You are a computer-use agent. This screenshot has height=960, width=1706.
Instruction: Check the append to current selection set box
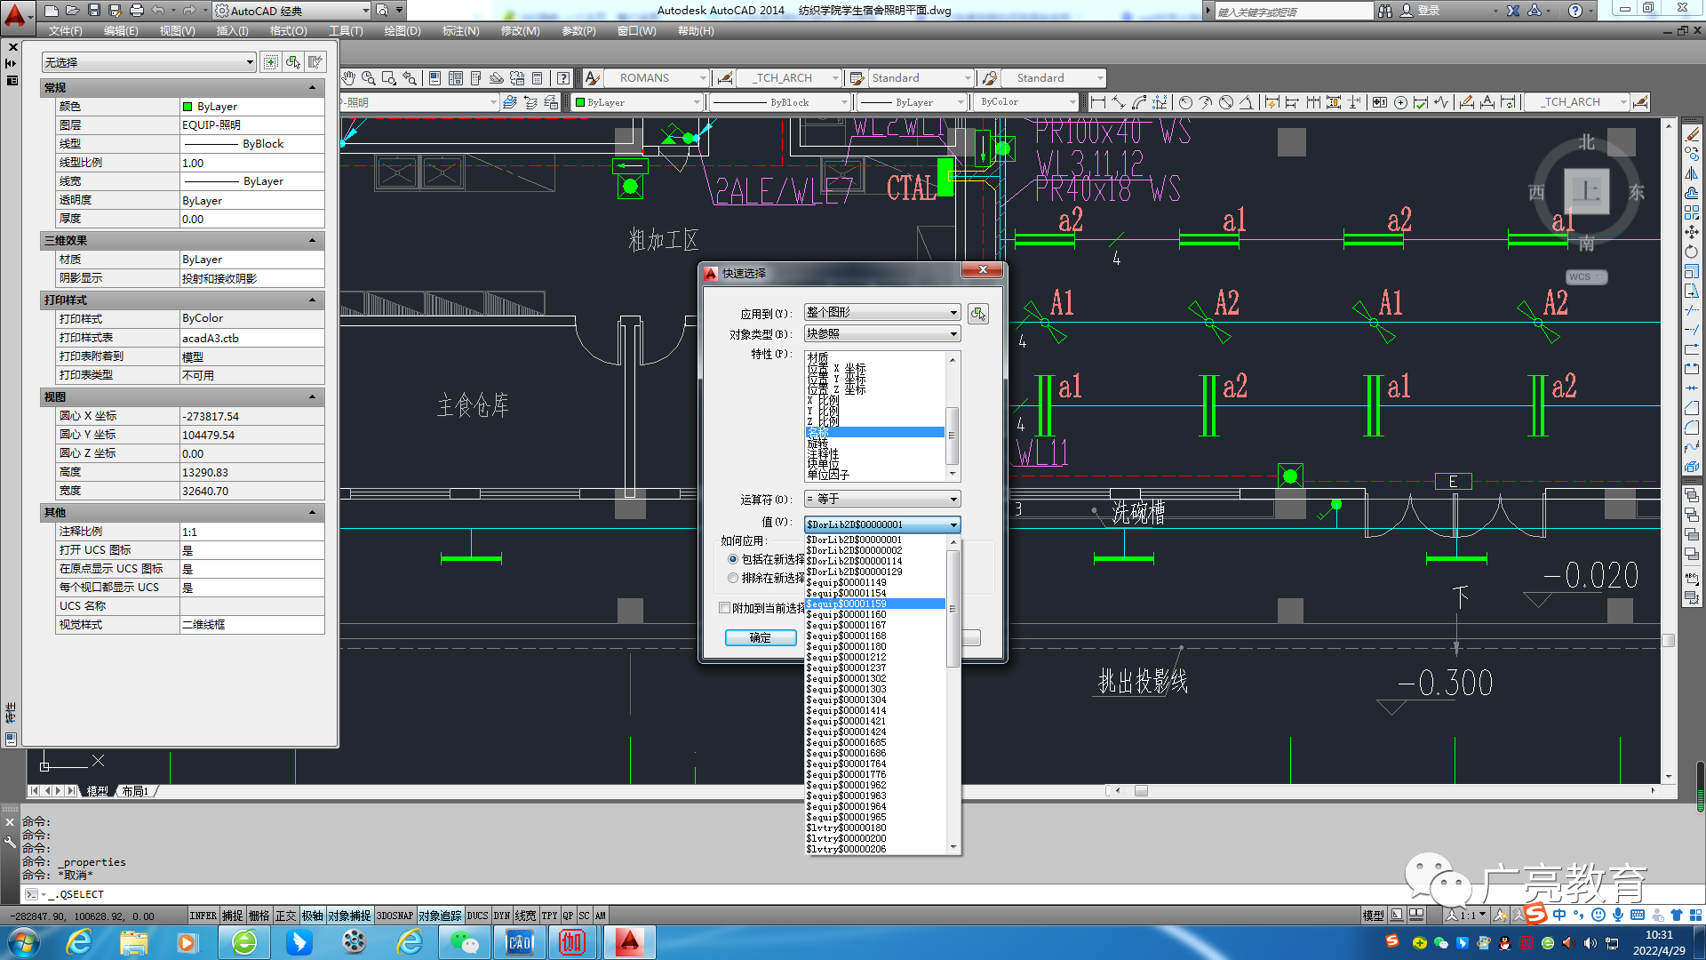click(724, 608)
